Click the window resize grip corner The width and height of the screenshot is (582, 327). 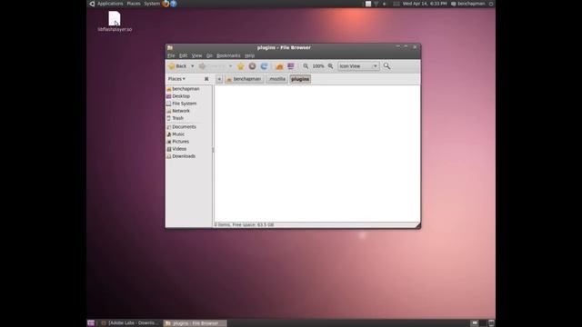pos(417,225)
